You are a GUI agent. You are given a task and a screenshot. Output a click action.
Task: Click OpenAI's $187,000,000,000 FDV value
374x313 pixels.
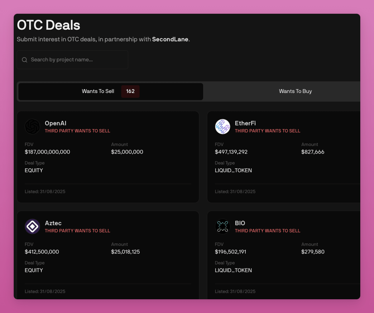pos(47,152)
